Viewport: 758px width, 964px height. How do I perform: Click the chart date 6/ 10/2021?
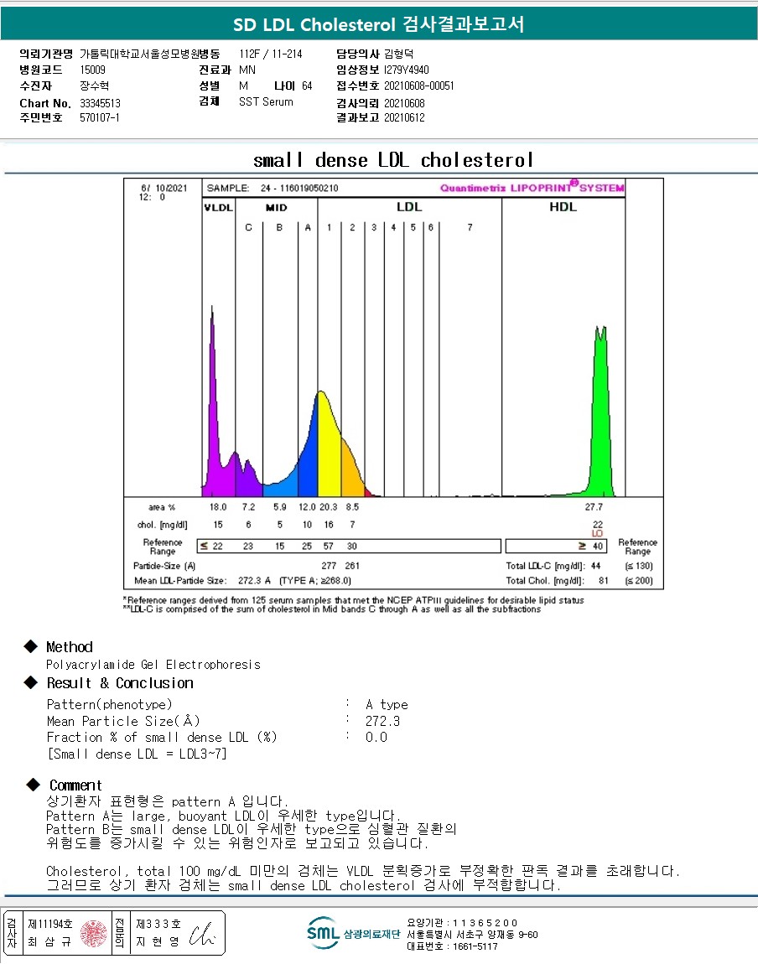pos(164,188)
